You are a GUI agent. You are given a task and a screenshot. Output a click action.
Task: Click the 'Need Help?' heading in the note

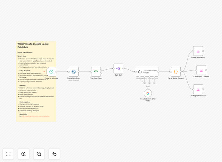point(23,114)
